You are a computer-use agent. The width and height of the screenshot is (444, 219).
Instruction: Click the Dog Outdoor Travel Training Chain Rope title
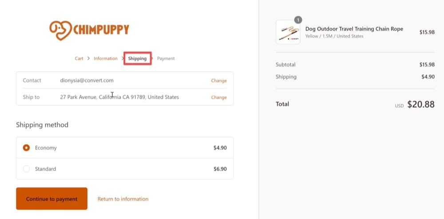(354, 29)
